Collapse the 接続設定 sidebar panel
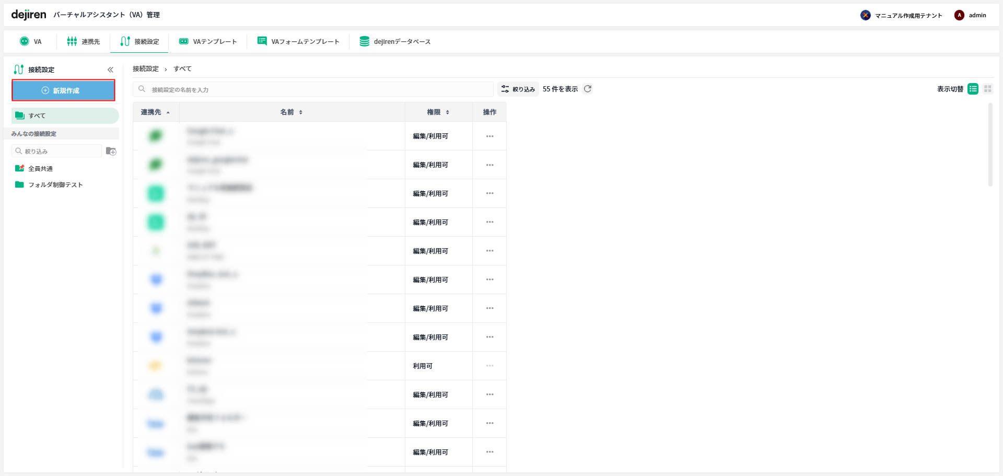 pos(110,69)
